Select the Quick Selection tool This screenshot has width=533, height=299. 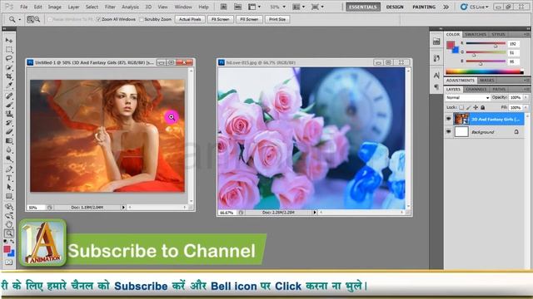tap(9, 67)
